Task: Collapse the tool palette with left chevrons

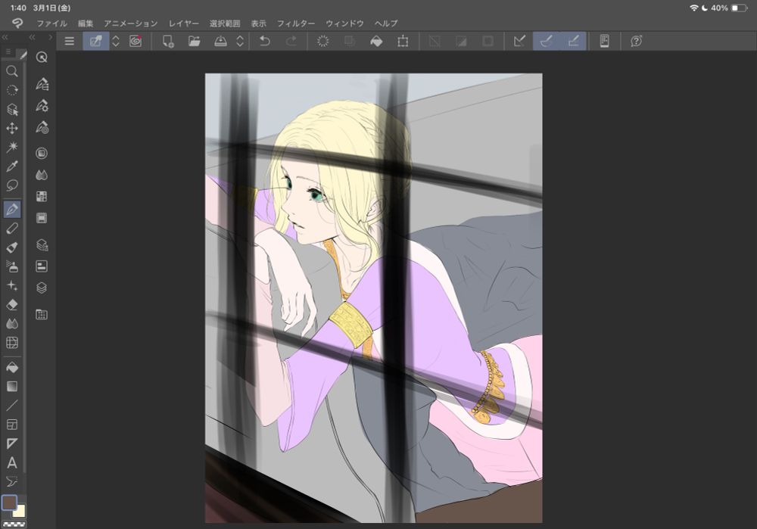Action: point(5,37)
